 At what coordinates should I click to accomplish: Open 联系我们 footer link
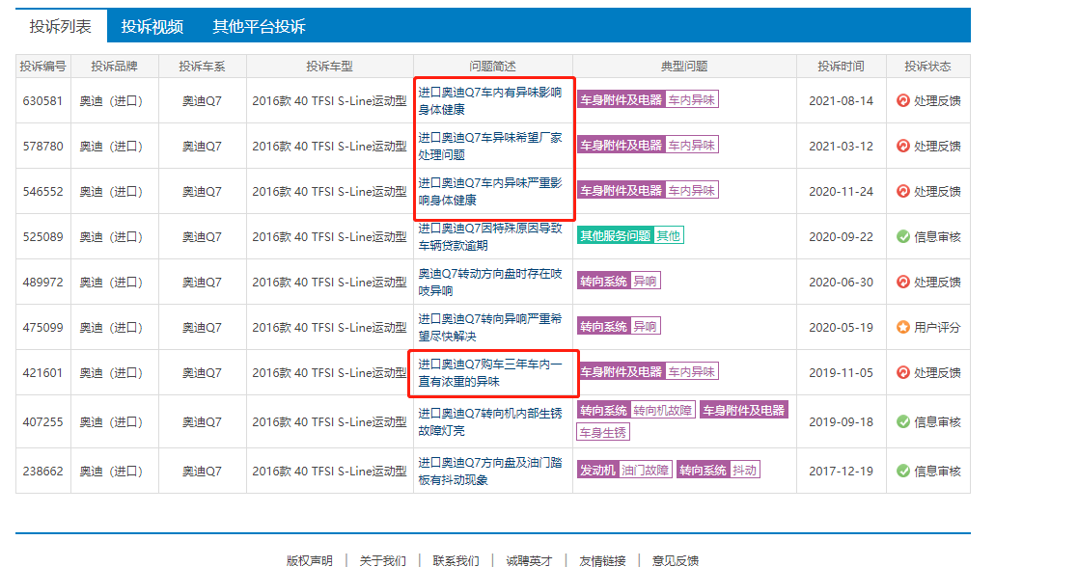click(456, 561)
